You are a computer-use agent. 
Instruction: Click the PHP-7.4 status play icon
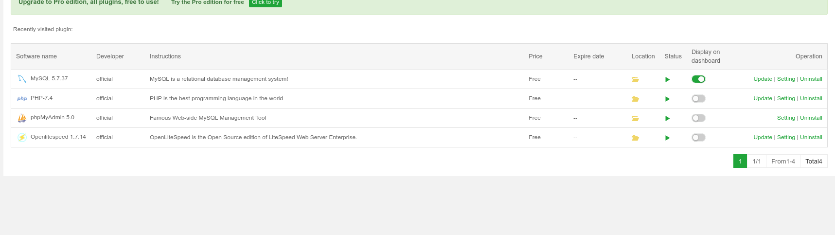(667, 99)
